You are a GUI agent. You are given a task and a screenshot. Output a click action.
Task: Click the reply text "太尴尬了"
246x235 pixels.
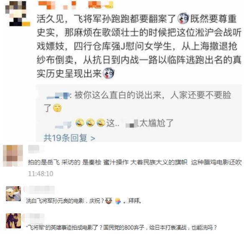point(156,123)
